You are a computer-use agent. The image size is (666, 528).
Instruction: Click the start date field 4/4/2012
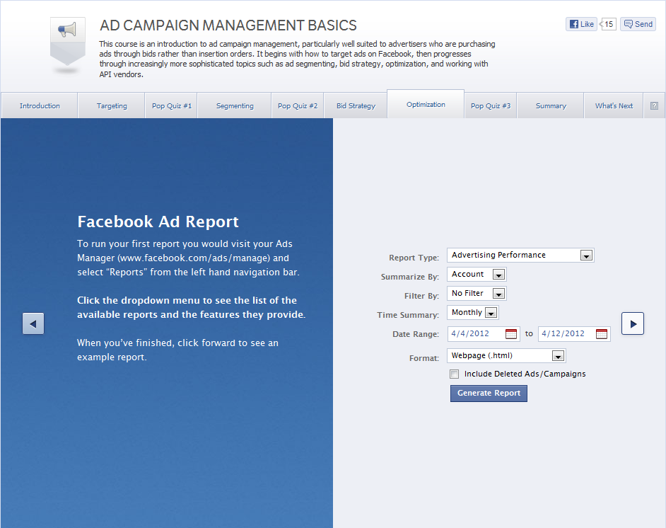(x=484, y=334)
